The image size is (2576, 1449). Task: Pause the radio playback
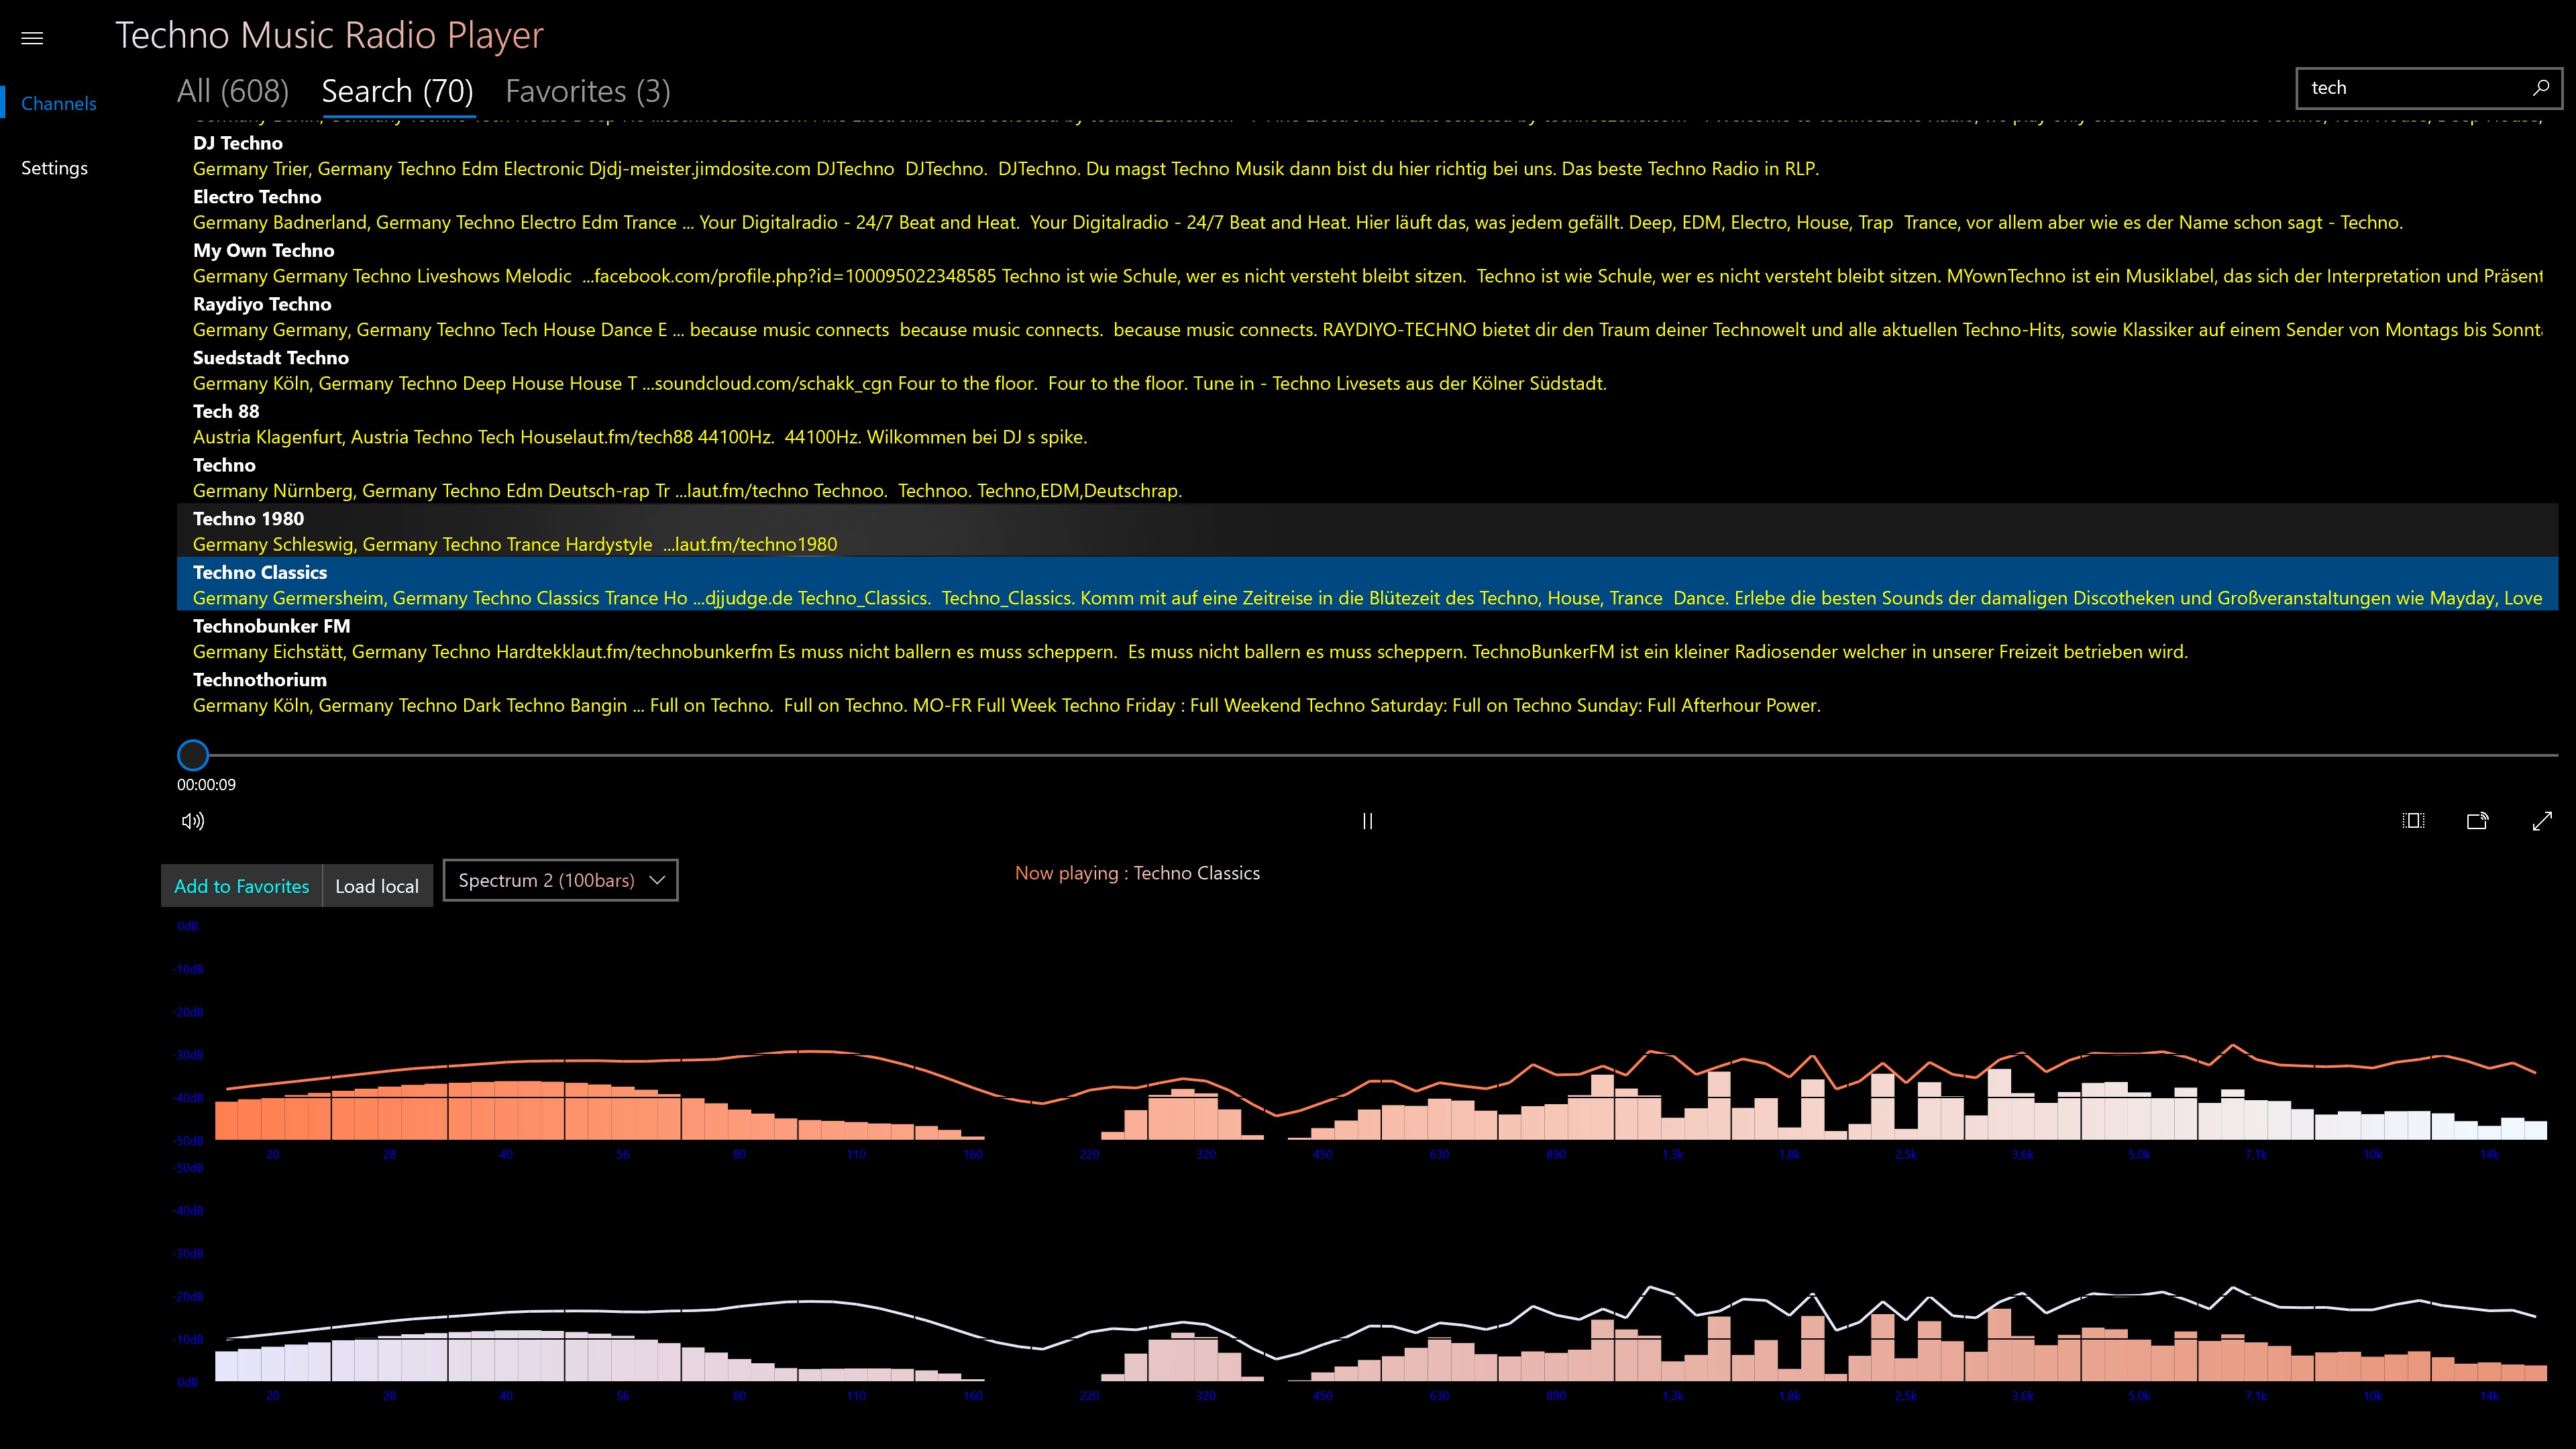click(1367, 821)
